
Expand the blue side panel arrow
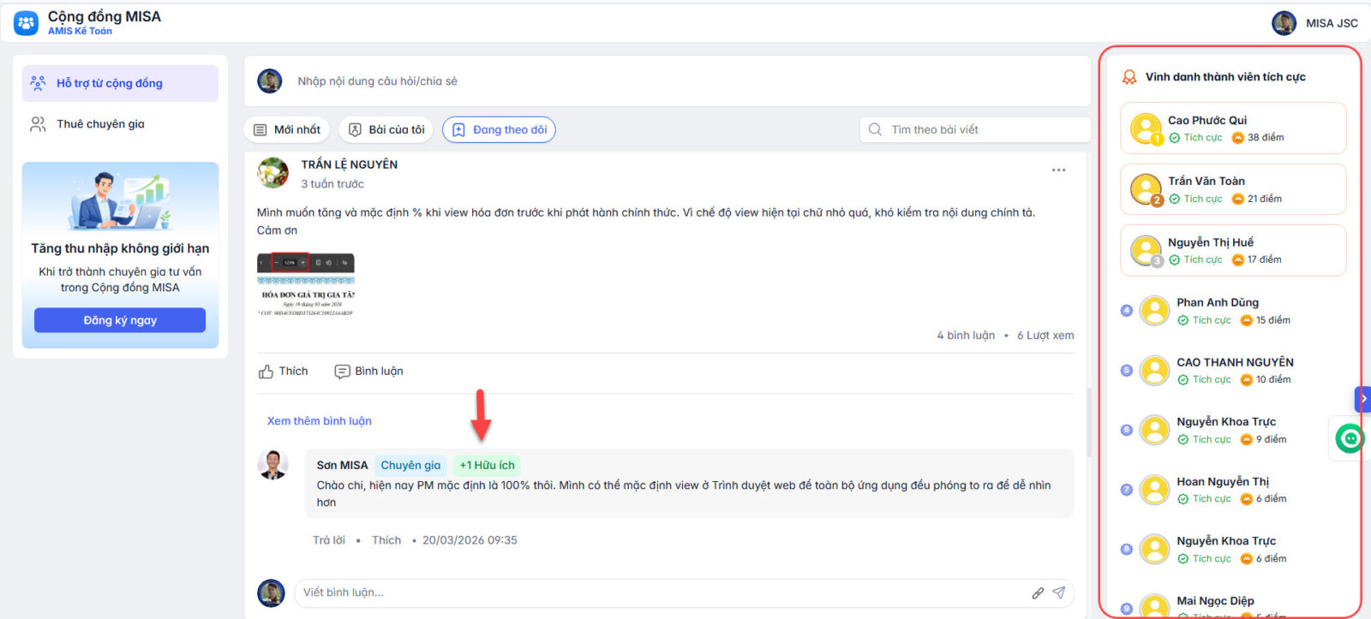[1362, 399]
